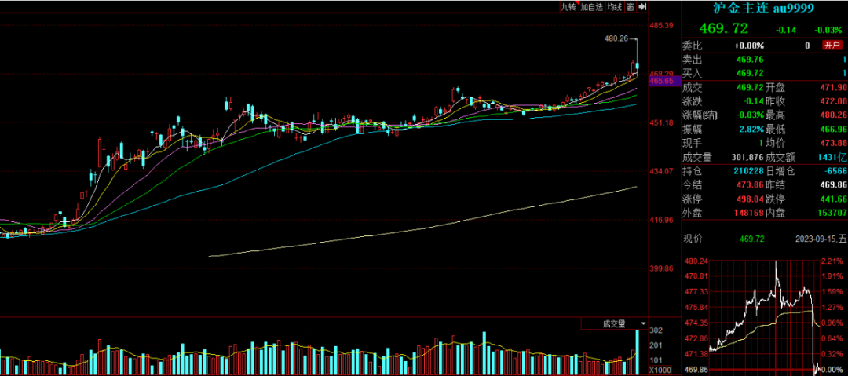Toggle the 均线 moving average lines
848x376 pixels.
614,7
